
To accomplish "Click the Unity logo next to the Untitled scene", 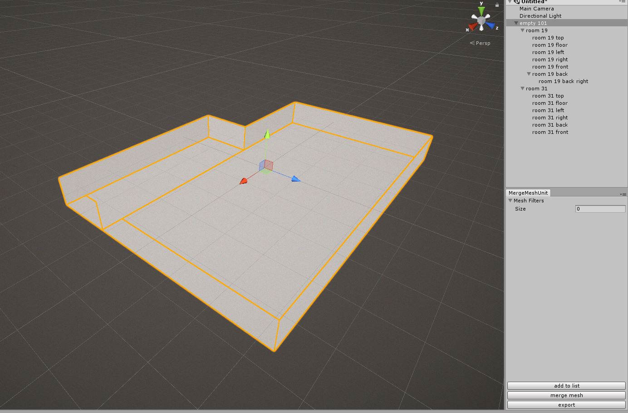I will tap(517, 2).
